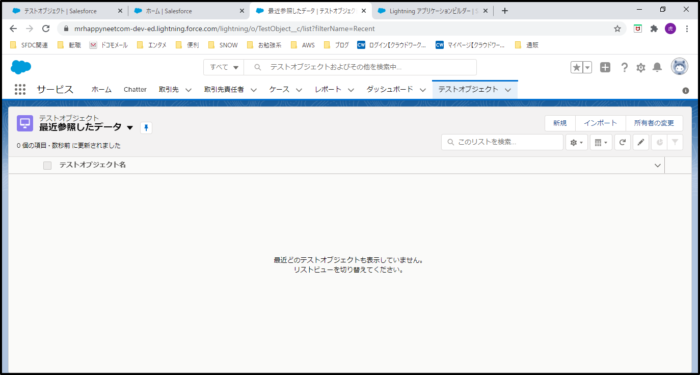Click the Help question mark icon

pos(624,67)
